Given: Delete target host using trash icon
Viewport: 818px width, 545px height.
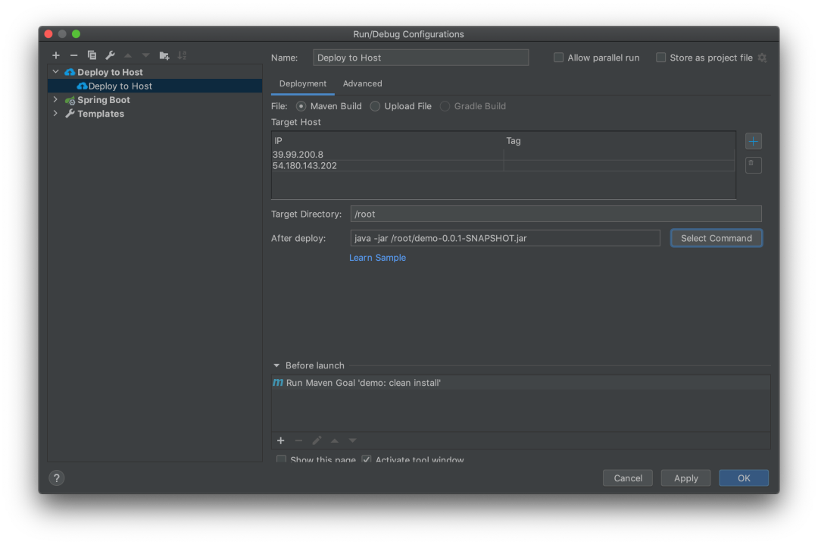Looking at the screenshot, I should click(x=753, y=164).
